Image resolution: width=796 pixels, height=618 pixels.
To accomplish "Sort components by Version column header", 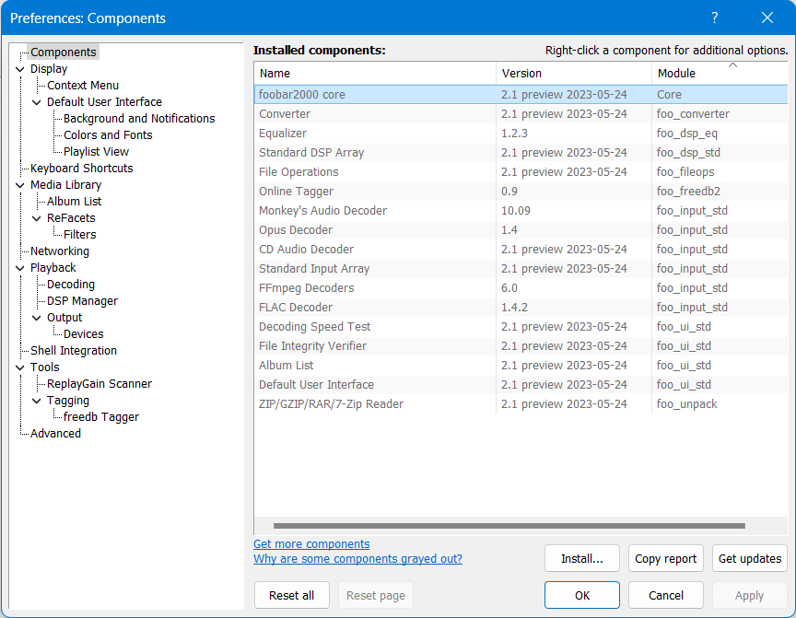I will pyautogui.click(x=574, y=74).
